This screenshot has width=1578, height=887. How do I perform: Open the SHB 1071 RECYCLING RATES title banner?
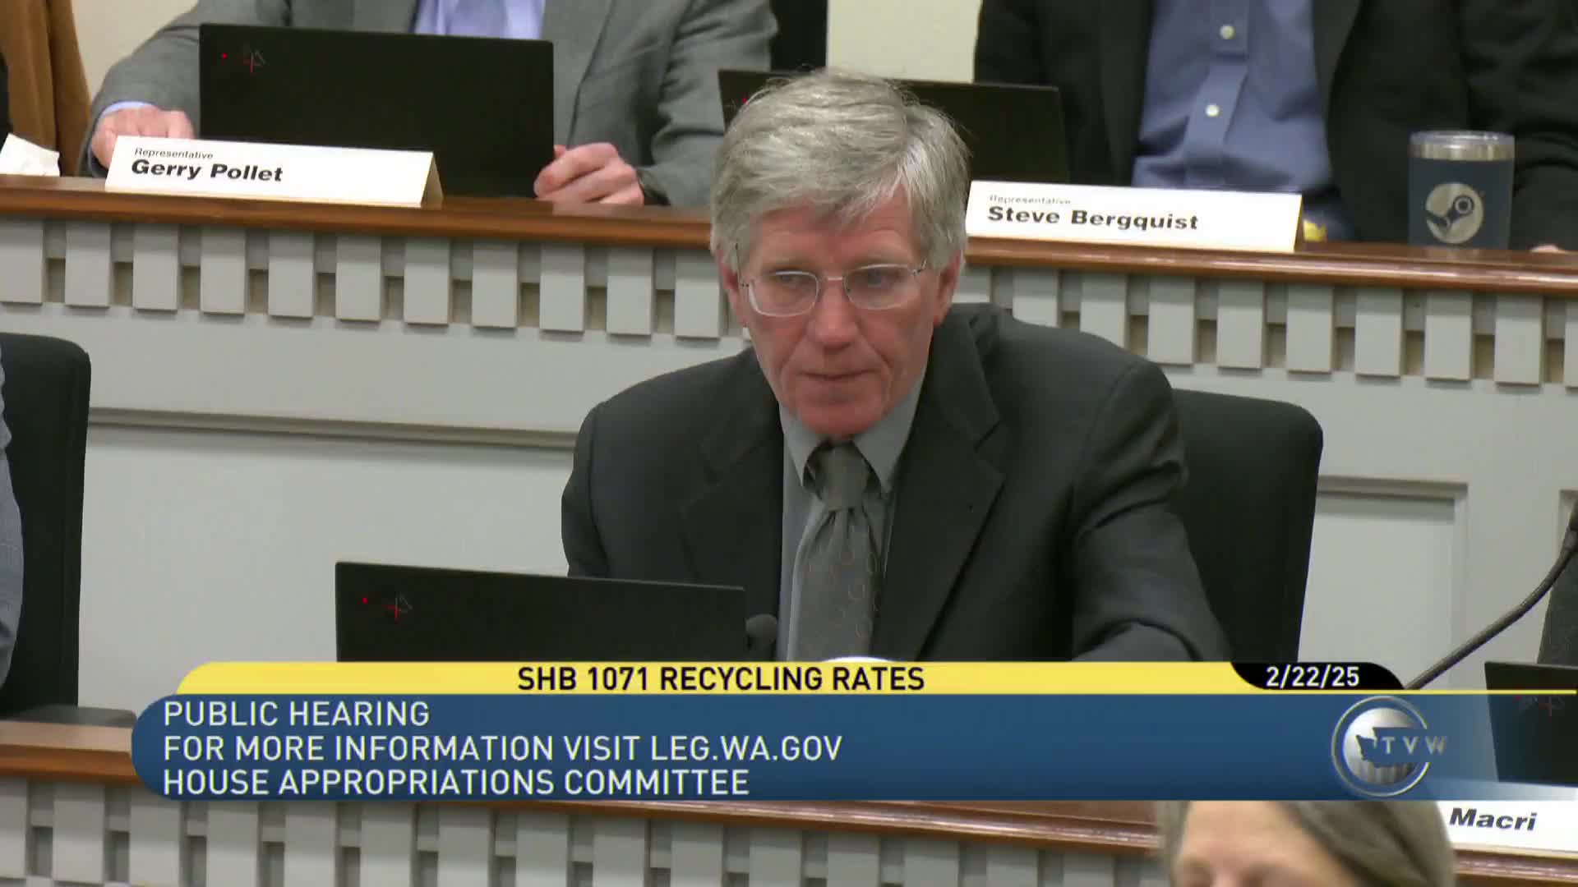(x=722, y=678)
